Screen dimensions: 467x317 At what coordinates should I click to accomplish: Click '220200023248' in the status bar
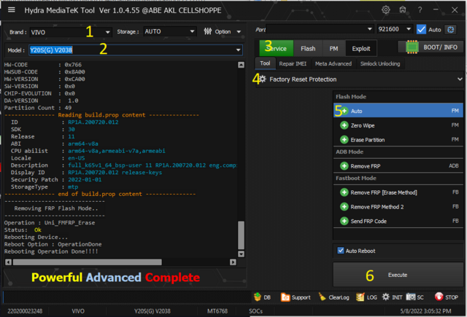pyautogui.click(x=25, y=311)
